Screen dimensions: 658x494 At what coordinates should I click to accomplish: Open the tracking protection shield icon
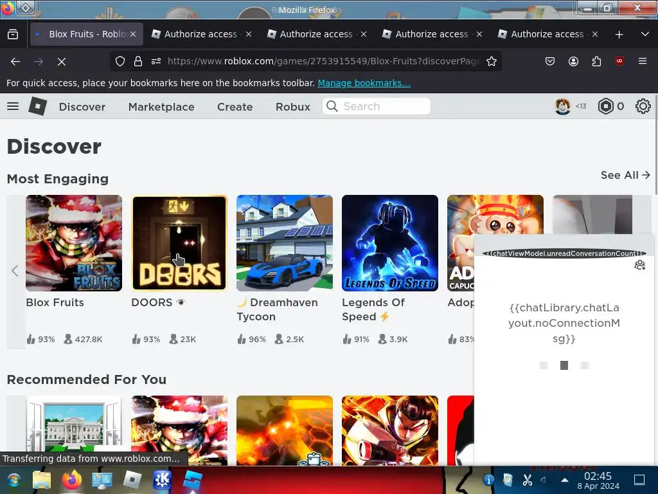pyautogui.click(x=120, y=61)
